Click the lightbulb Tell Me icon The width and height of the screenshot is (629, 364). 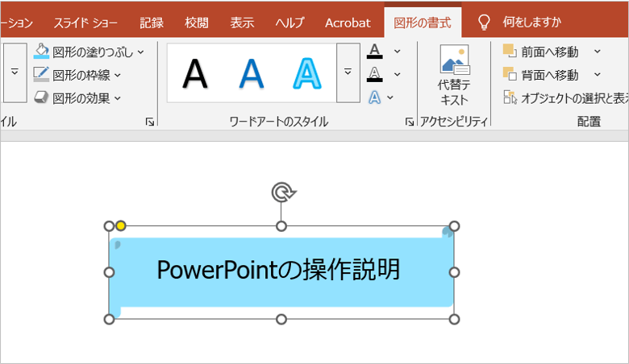pos(484,23)
